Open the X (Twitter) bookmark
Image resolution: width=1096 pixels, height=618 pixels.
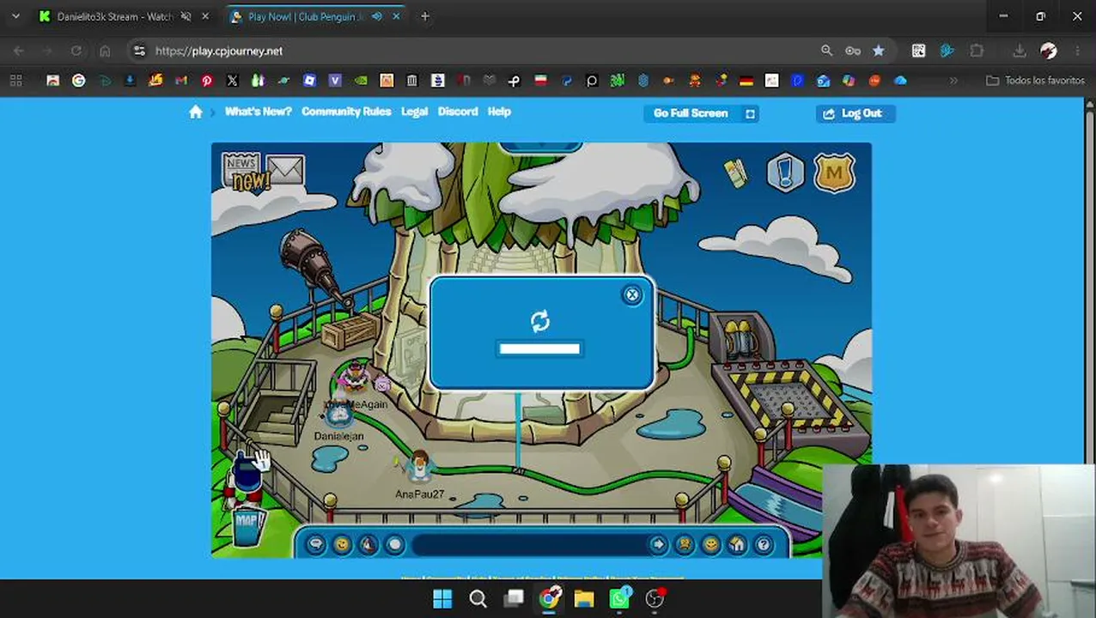coord(233,81)
